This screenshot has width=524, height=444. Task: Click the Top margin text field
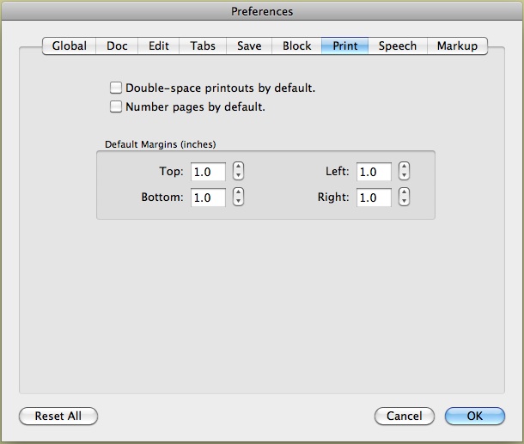coord(208,172)
